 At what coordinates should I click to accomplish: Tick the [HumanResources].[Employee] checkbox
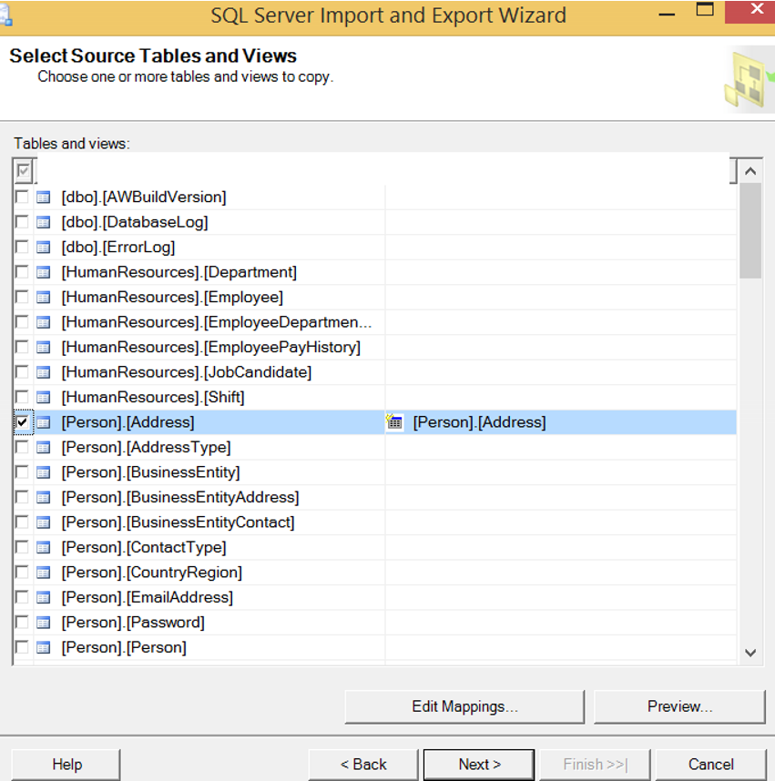point(22,297)
